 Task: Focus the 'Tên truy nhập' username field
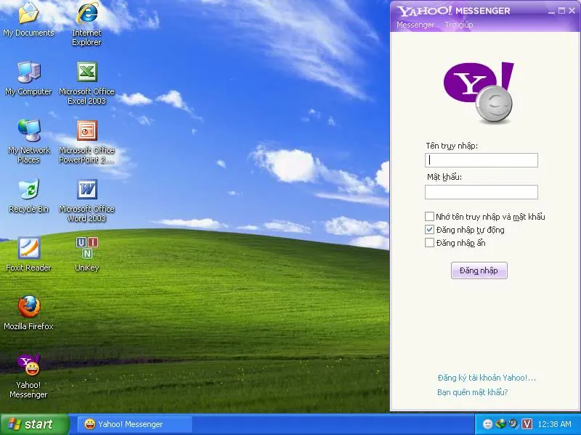(482, 160)
